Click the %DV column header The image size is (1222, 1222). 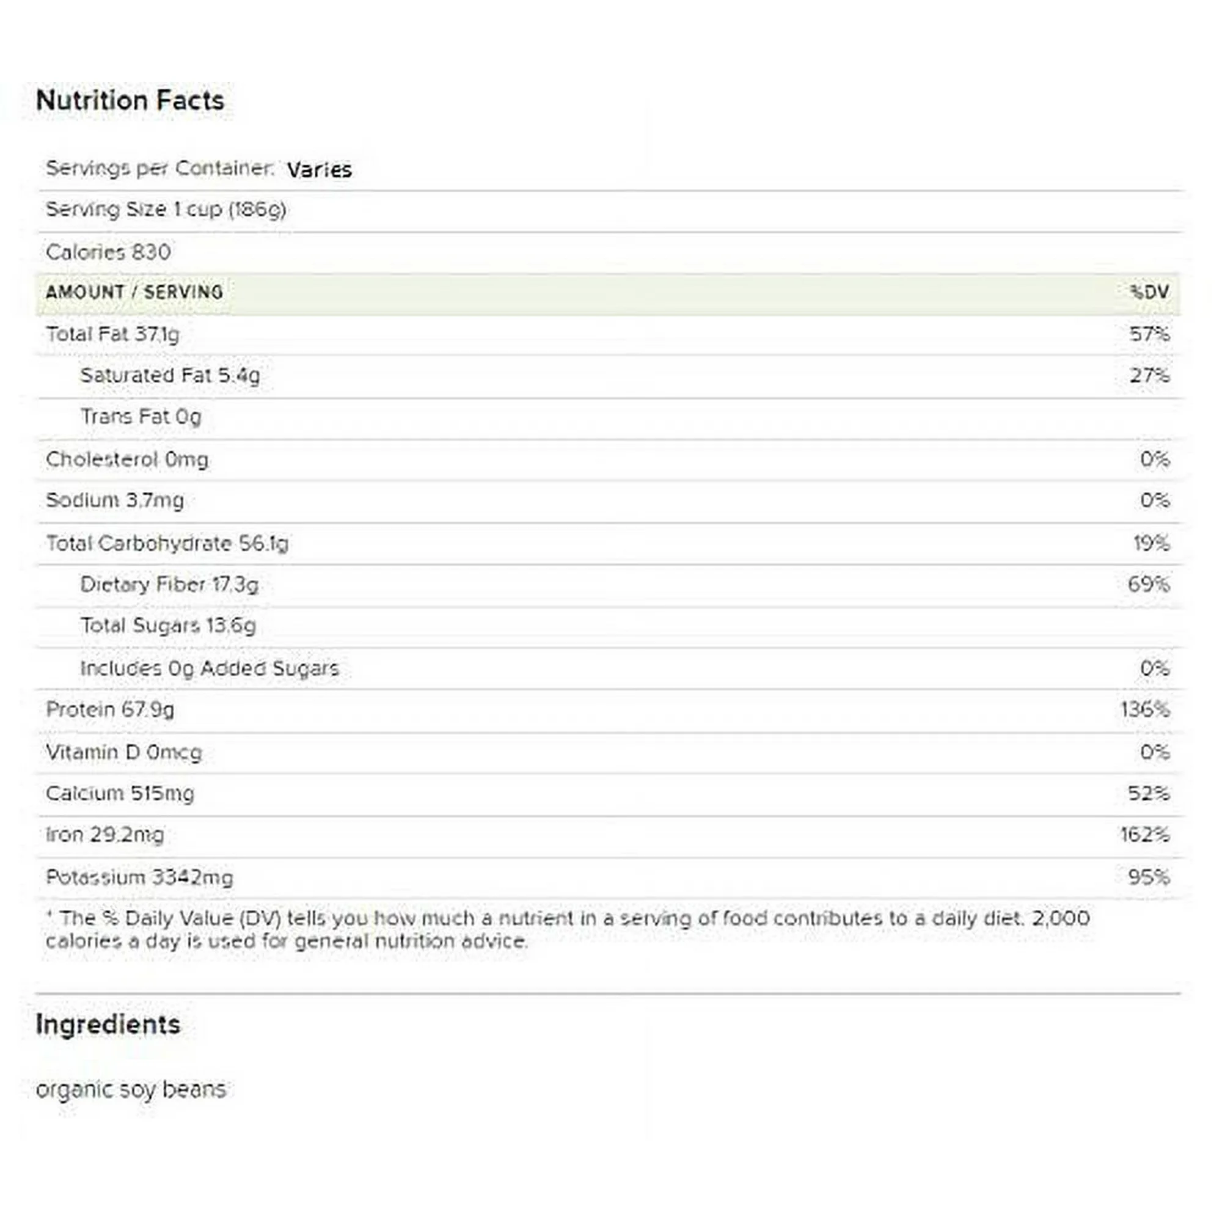(1149, 292)
